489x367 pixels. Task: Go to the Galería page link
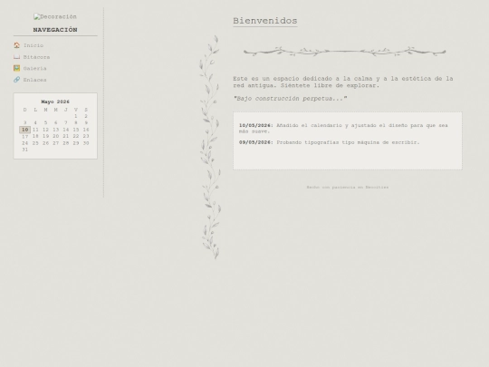click(35, 68)
